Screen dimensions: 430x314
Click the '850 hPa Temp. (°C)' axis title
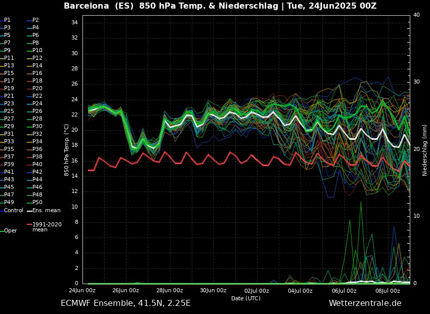click(66, 150)
